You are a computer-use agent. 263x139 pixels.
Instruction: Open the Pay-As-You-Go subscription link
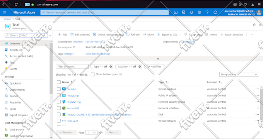point(94,42)
